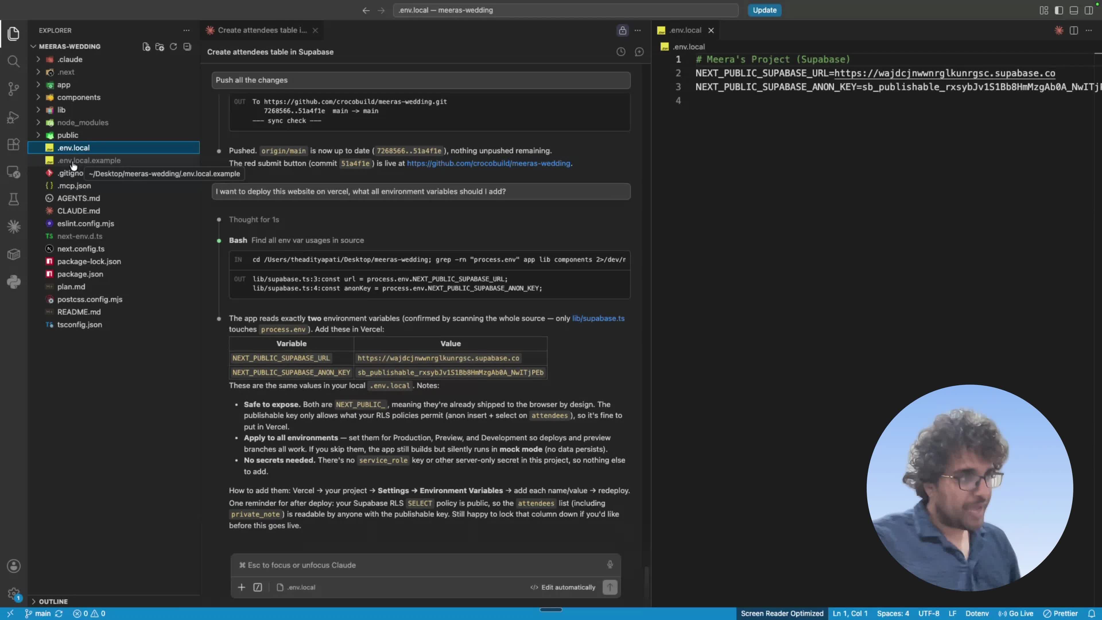Open Explorer views and more actions menu
The image size is (1102, 620).
(186, 30)
